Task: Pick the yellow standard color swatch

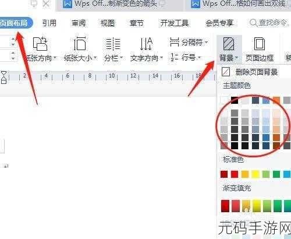Action: click(255, 174)
